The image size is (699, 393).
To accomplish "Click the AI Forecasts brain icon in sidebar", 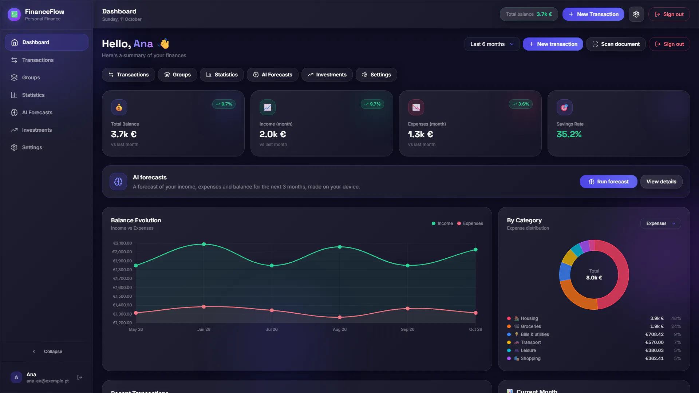I will (x=14, y=112).
